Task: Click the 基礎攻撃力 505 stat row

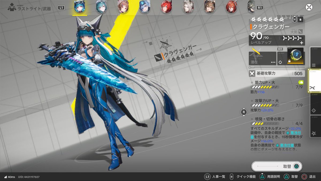Action: click(277, 73)
